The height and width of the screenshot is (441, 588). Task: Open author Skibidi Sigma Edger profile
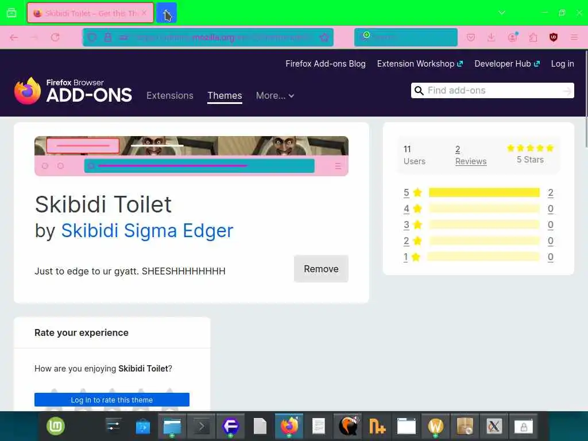147,230
